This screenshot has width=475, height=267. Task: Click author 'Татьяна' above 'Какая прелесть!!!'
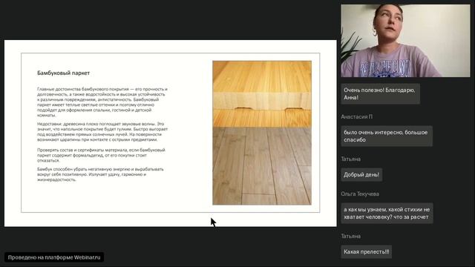(350, 236)
